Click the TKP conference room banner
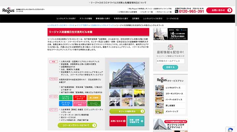 (x=171, y=124)
